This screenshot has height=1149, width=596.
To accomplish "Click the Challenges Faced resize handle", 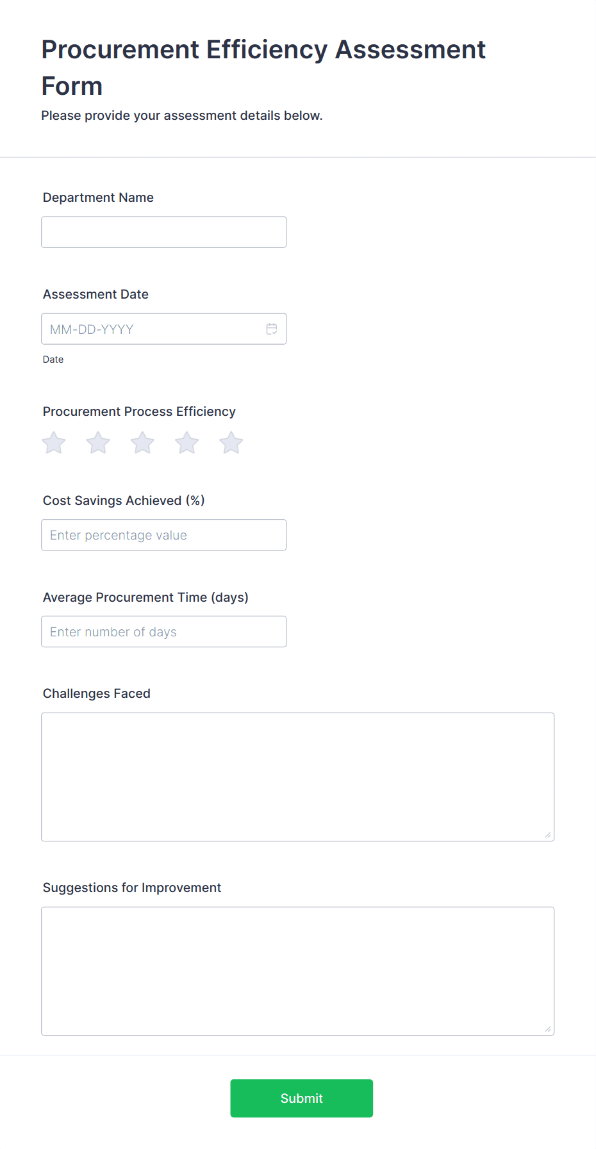I will [548, 834].
